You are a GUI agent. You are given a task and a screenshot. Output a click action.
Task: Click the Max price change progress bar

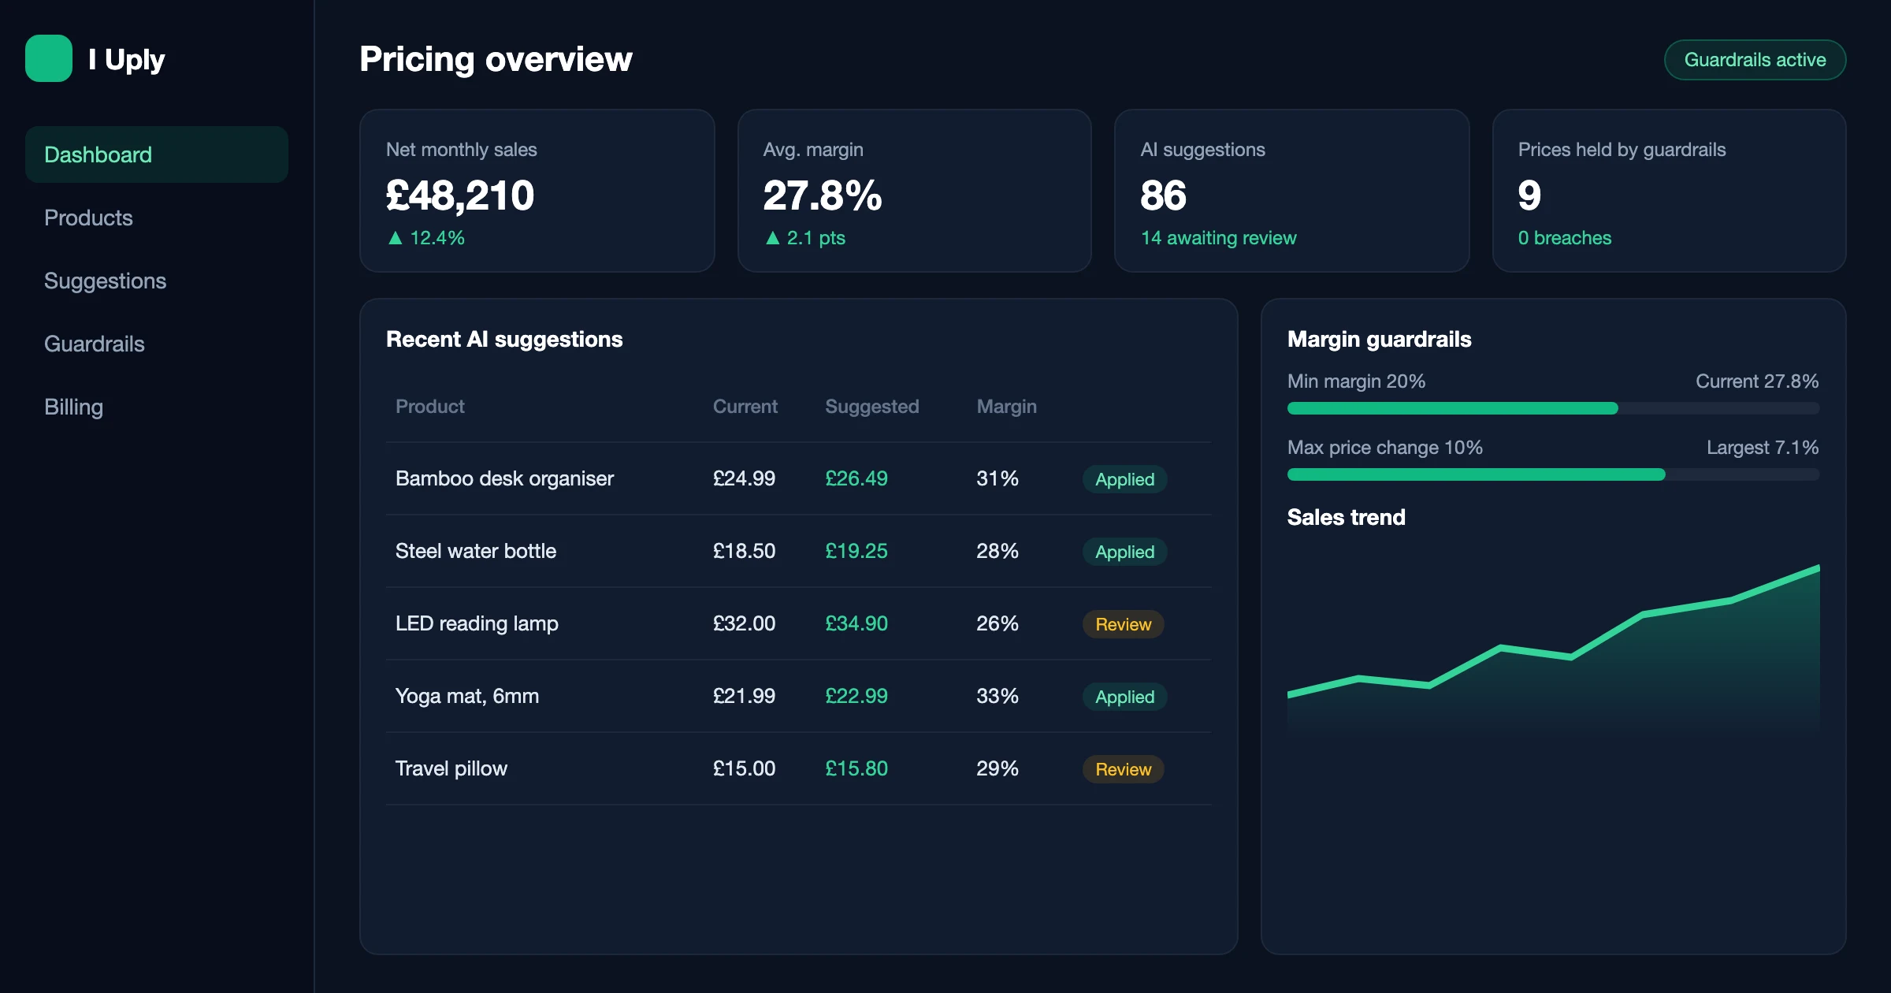1553,474
